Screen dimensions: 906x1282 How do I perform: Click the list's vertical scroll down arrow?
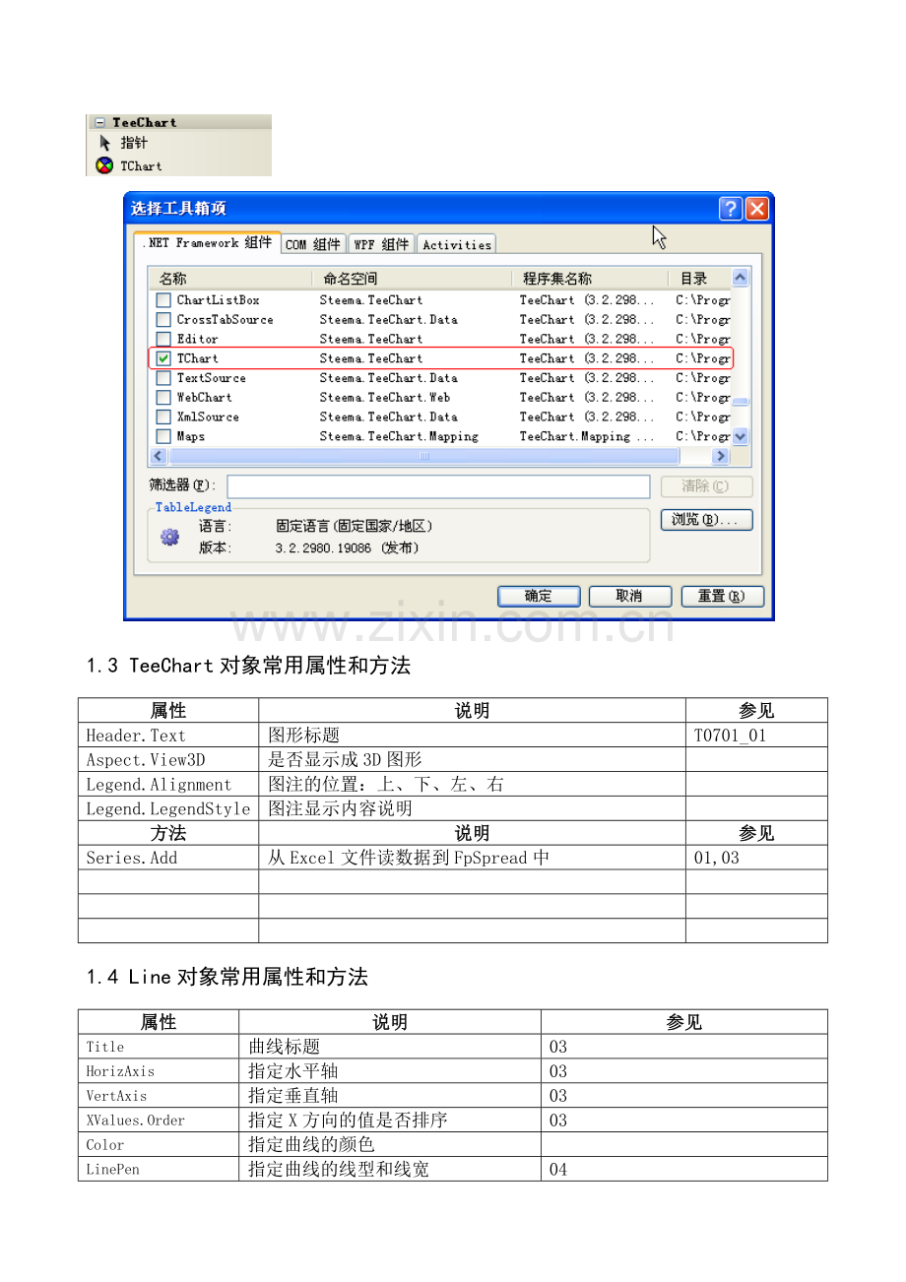click(741, 436)
